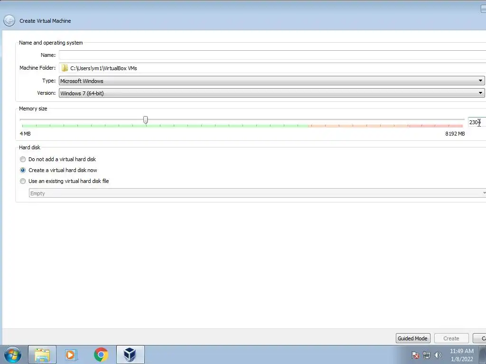
Task: Click the Name and operating system heading
Action: [51, 43]
